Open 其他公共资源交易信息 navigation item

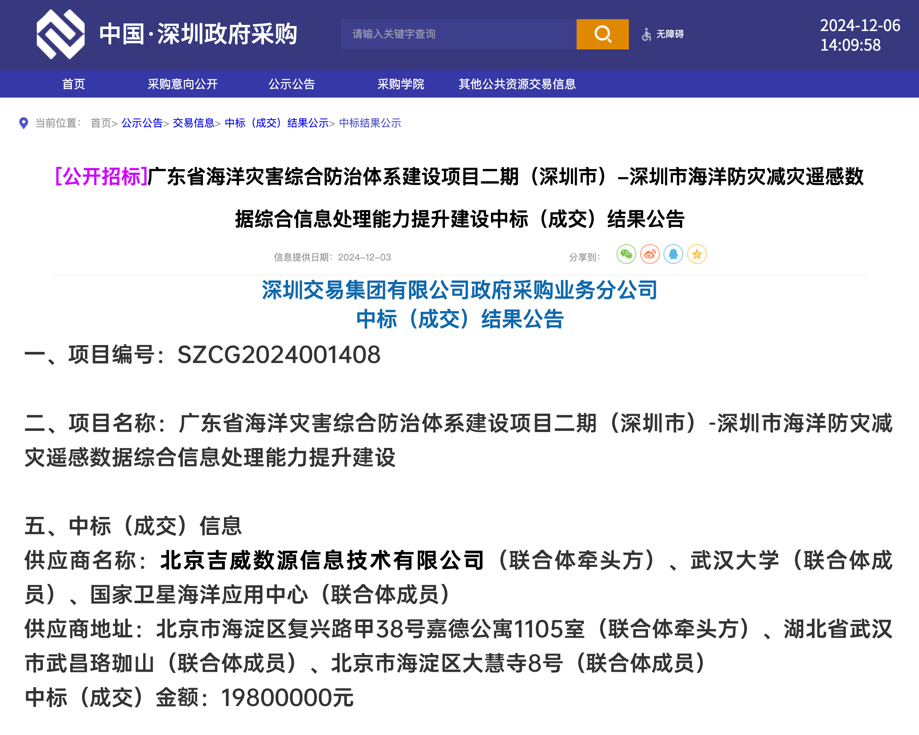tap(517, 84)
